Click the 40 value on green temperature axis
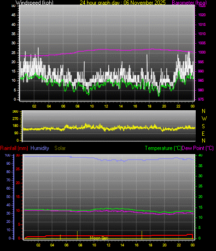216x251 pixels. 200,155
